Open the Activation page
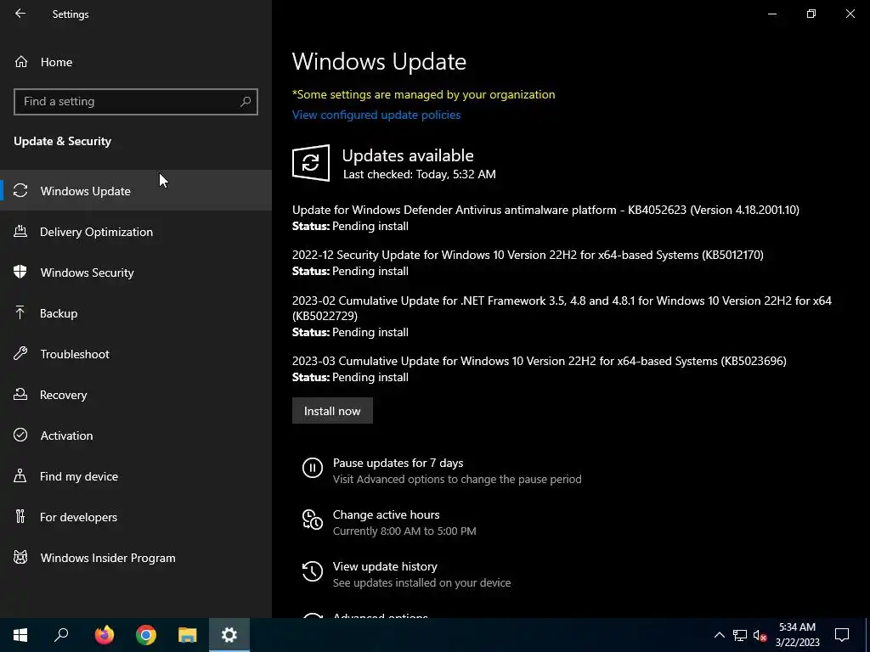Viewport: 870px width, 652px height. click(136, 436)
